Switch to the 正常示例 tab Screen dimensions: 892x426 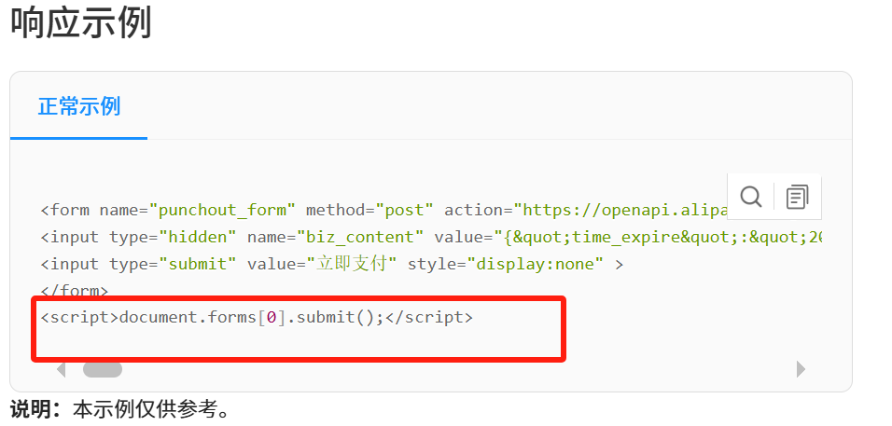pos(79,106)
